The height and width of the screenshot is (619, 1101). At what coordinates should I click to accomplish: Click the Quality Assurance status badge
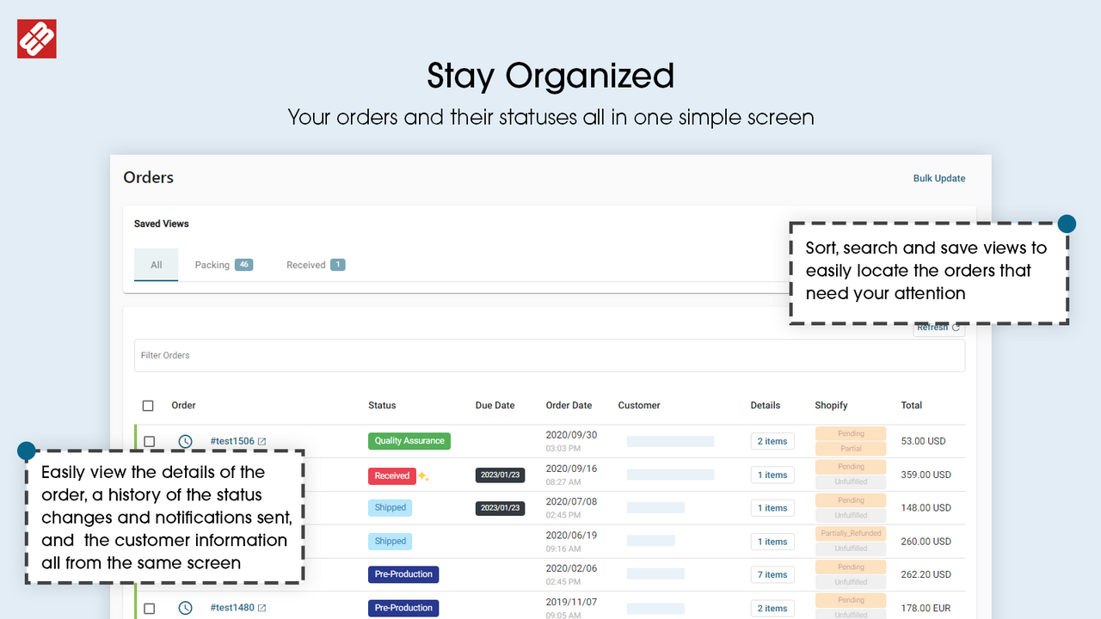coord(409,440)
